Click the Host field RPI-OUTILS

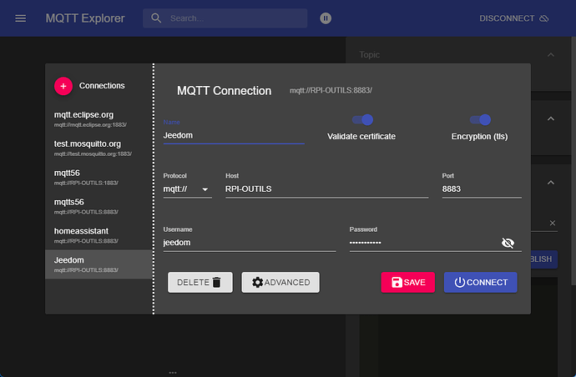click(326, 189)
